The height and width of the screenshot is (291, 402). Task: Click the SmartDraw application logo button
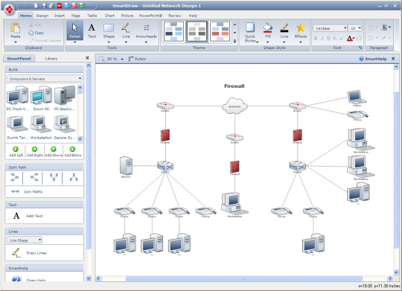(x=9, y=10)
